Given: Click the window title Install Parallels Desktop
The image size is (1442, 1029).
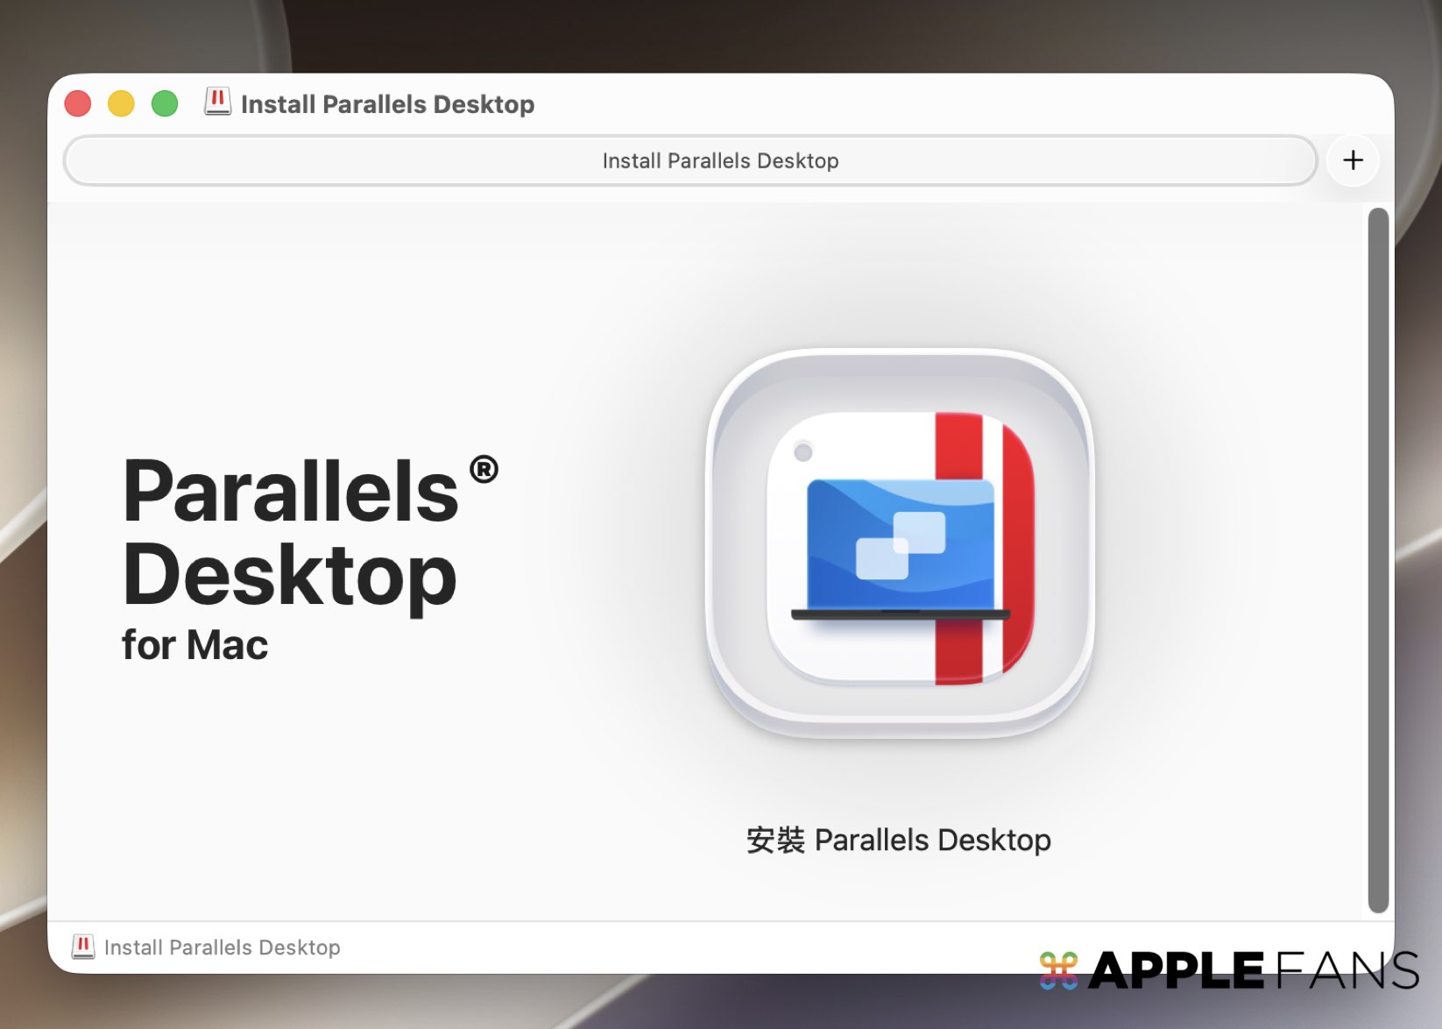Looking at the screenshot, I should [387, 104].
